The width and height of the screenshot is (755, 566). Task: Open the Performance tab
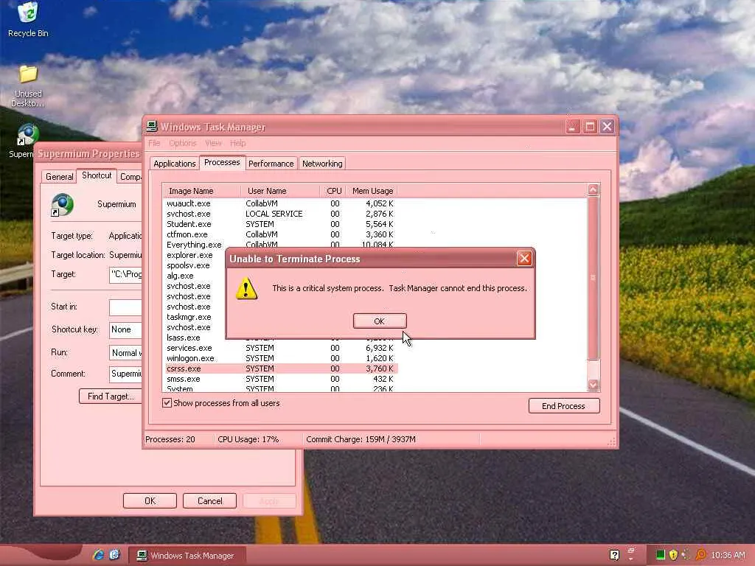tap(271, 164)
